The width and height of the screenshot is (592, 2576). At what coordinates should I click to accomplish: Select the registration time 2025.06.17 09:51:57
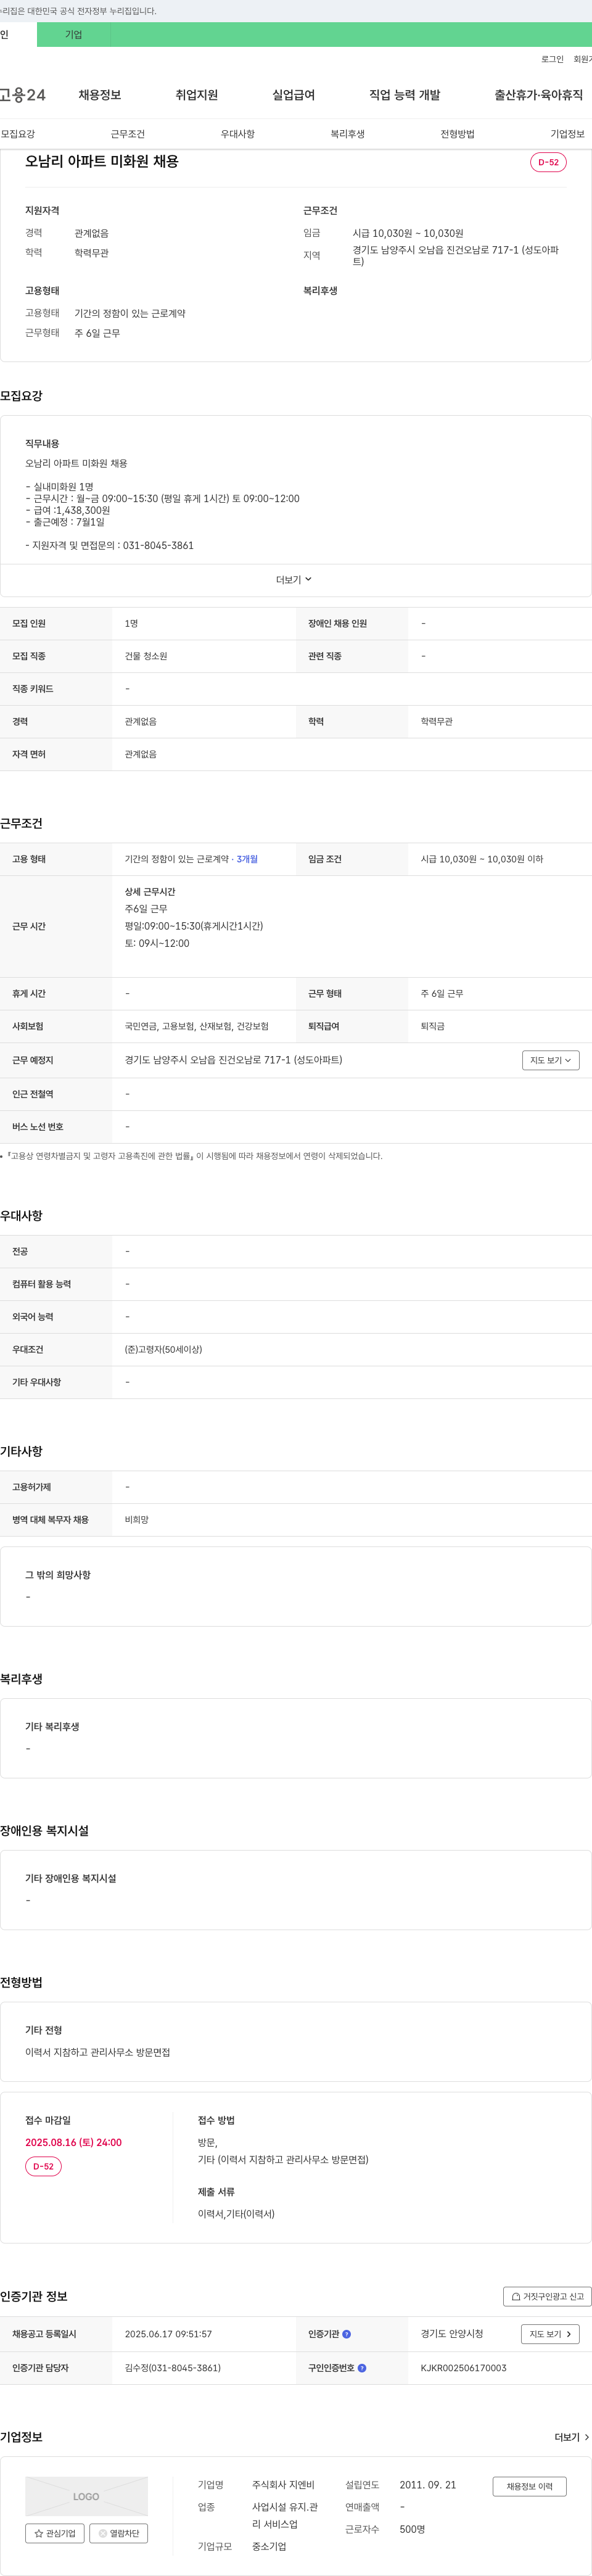[168, 2334]
